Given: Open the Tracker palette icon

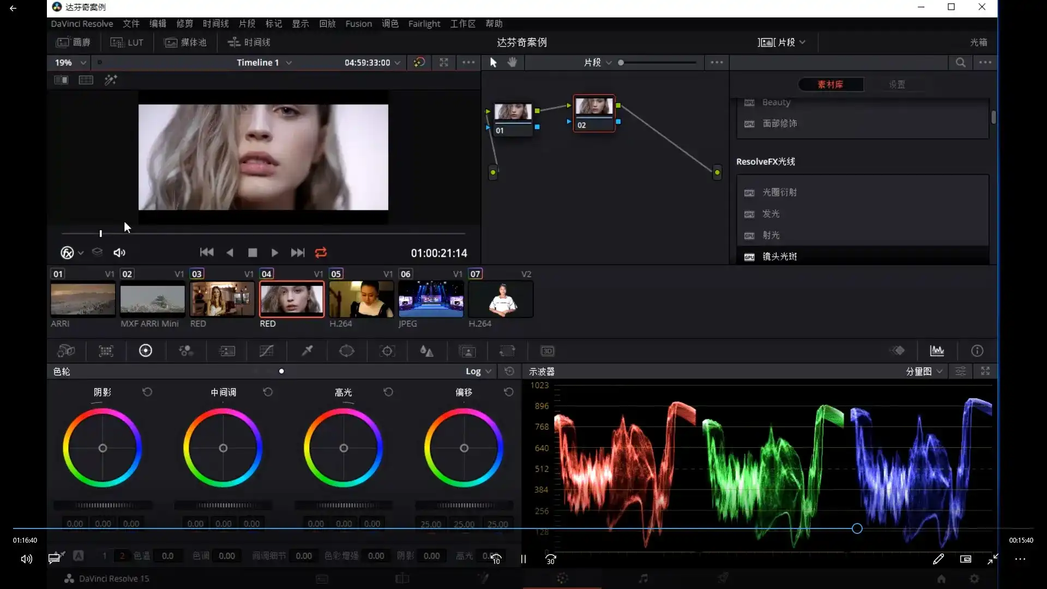Looking at the screenshot, I should click(387, 351).
